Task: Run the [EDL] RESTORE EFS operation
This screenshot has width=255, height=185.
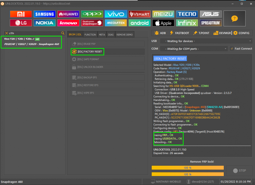Action: coord(108,85)
